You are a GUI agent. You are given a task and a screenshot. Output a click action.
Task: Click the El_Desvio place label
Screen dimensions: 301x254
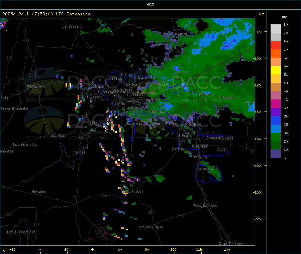tap(78, 126)
